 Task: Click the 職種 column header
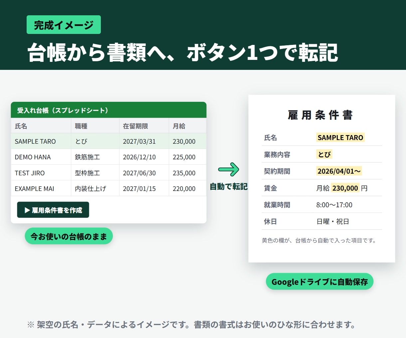(95, 126)
